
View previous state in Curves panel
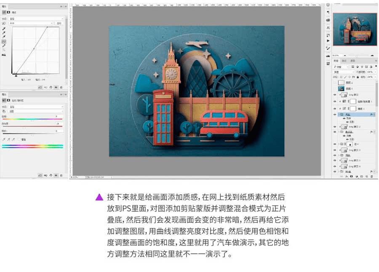pos(45,87)
